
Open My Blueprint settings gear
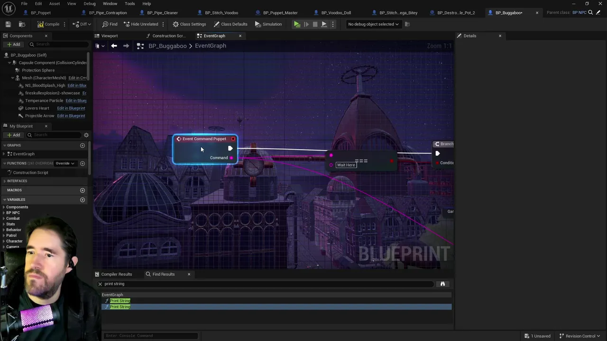86,135
